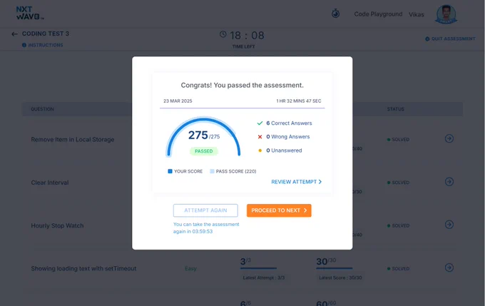
Task: Click Latest Score : 30/30 label
Action: tap(340, 278)
